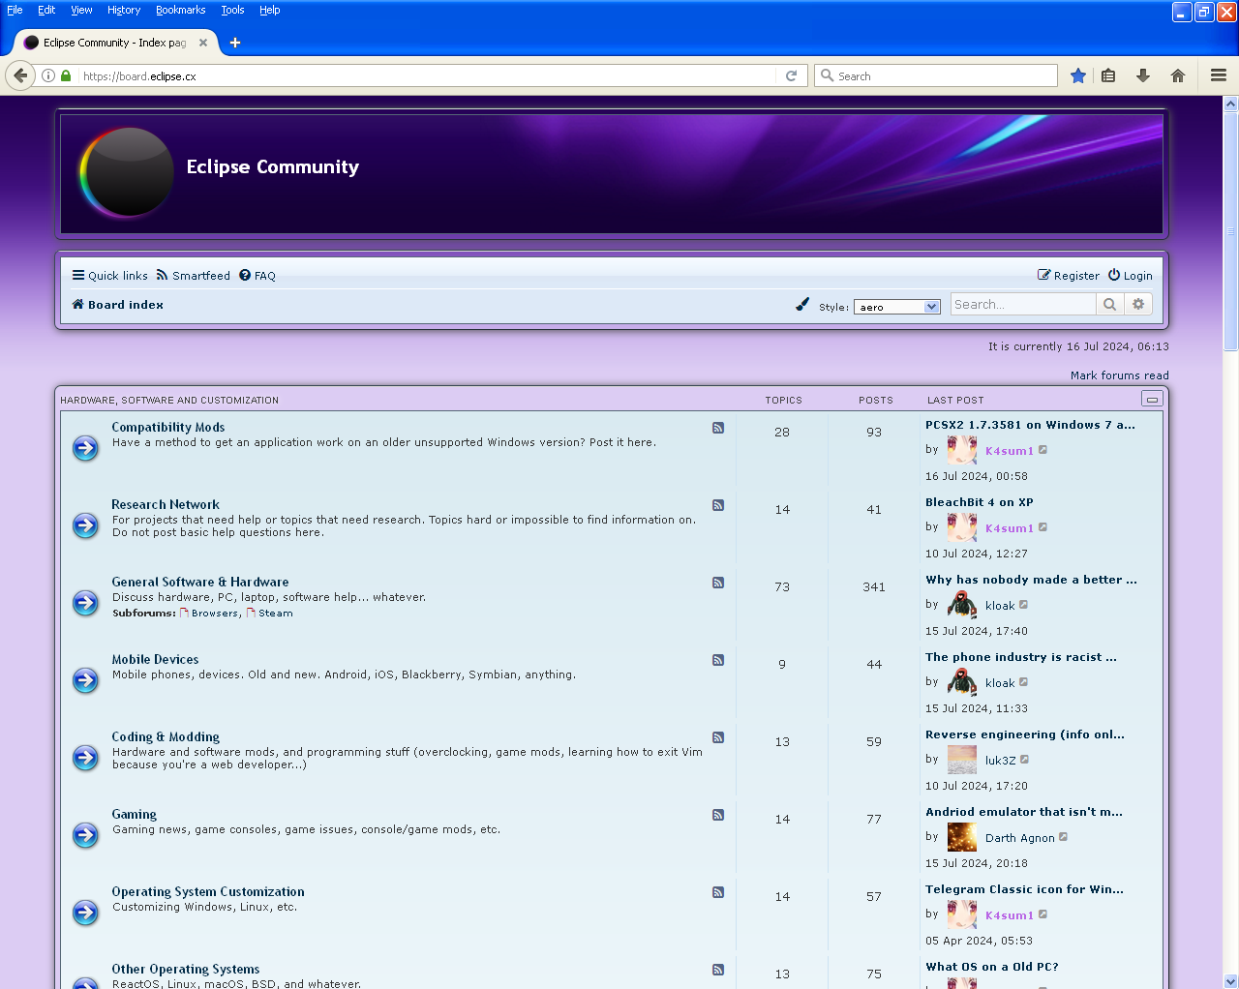Open the View menu
Screen dimensions: 1239x989
(81, 10)
